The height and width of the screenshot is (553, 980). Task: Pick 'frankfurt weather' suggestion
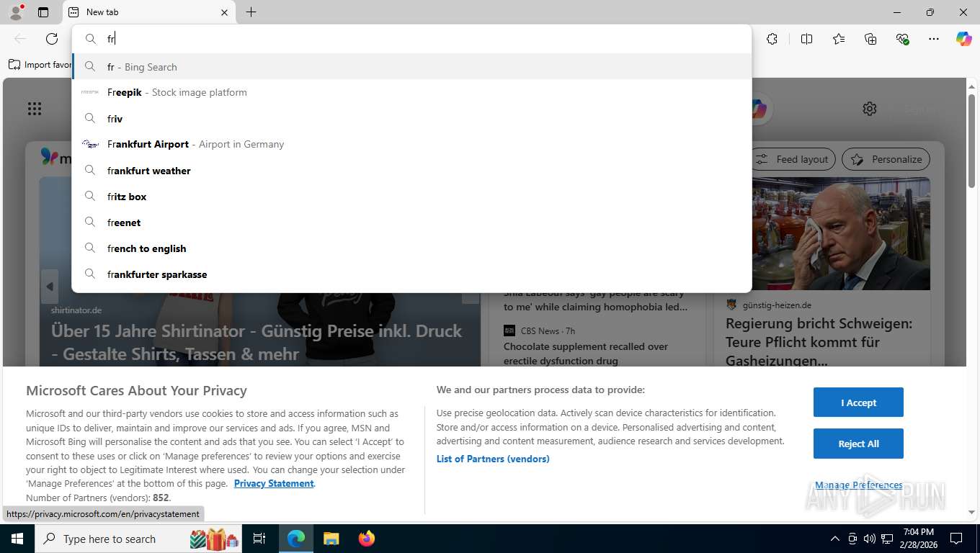click(411, 171)
